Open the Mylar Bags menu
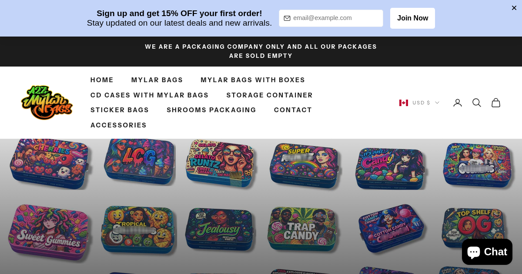This screenshot has width=522, height=274. (x=157, y=80)
